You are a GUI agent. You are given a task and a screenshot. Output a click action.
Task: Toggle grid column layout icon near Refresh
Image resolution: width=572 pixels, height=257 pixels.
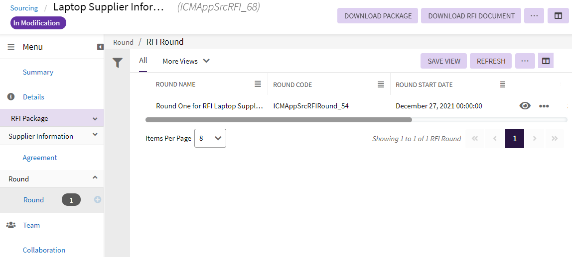coord(546,61)
